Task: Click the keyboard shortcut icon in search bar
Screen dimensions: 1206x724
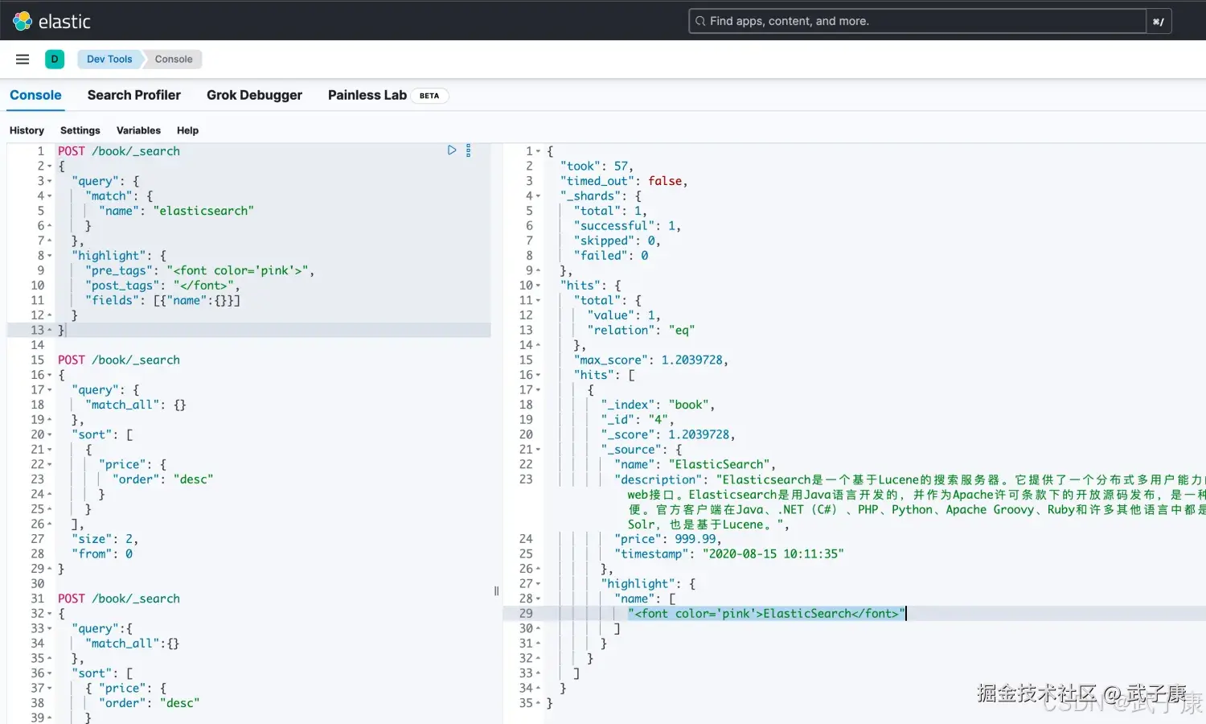Action: point(1158,22)
